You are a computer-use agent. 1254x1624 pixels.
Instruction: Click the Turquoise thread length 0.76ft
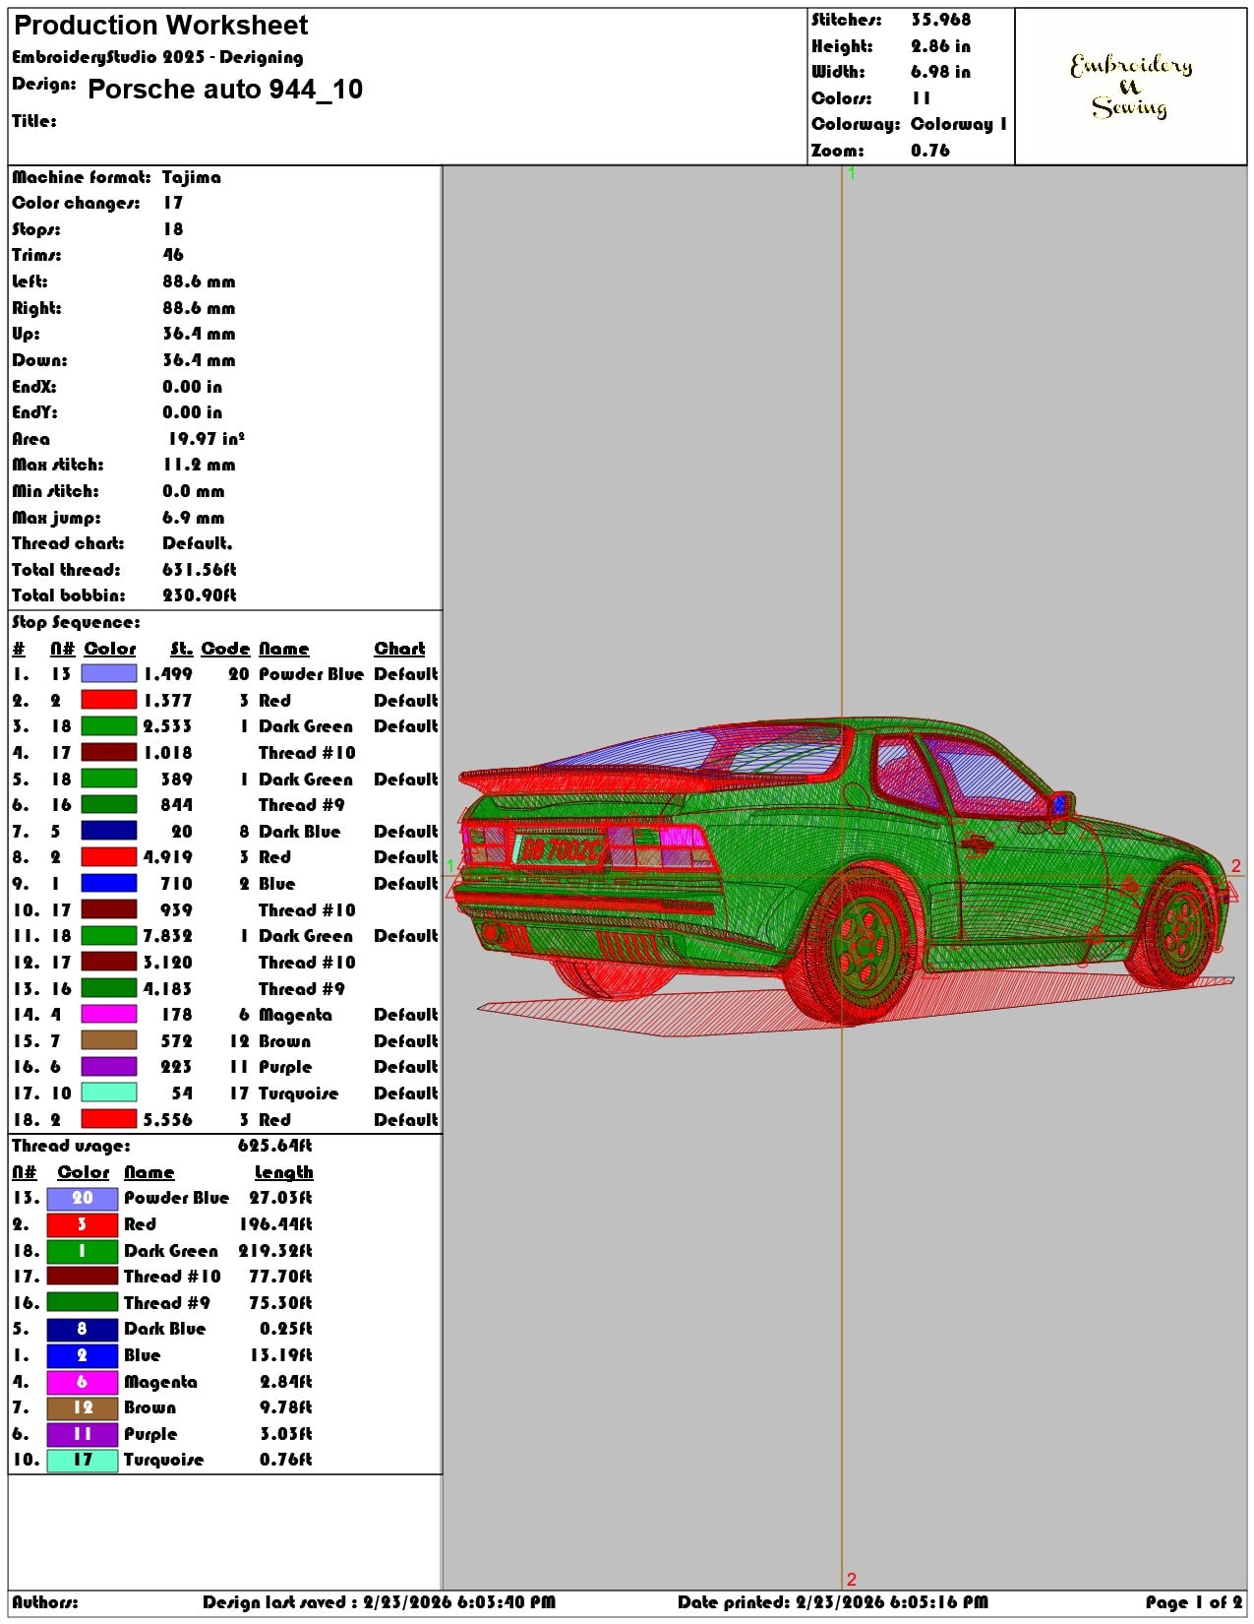pyautogui.click(x=286, y=1460)
